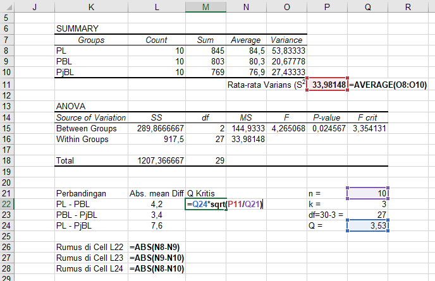Click the n value cell containing 10
This screenshot has height=281, width=435.
click(x=366, y=192)
